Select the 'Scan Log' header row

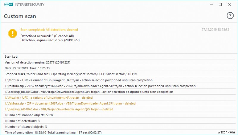point(11,56)
